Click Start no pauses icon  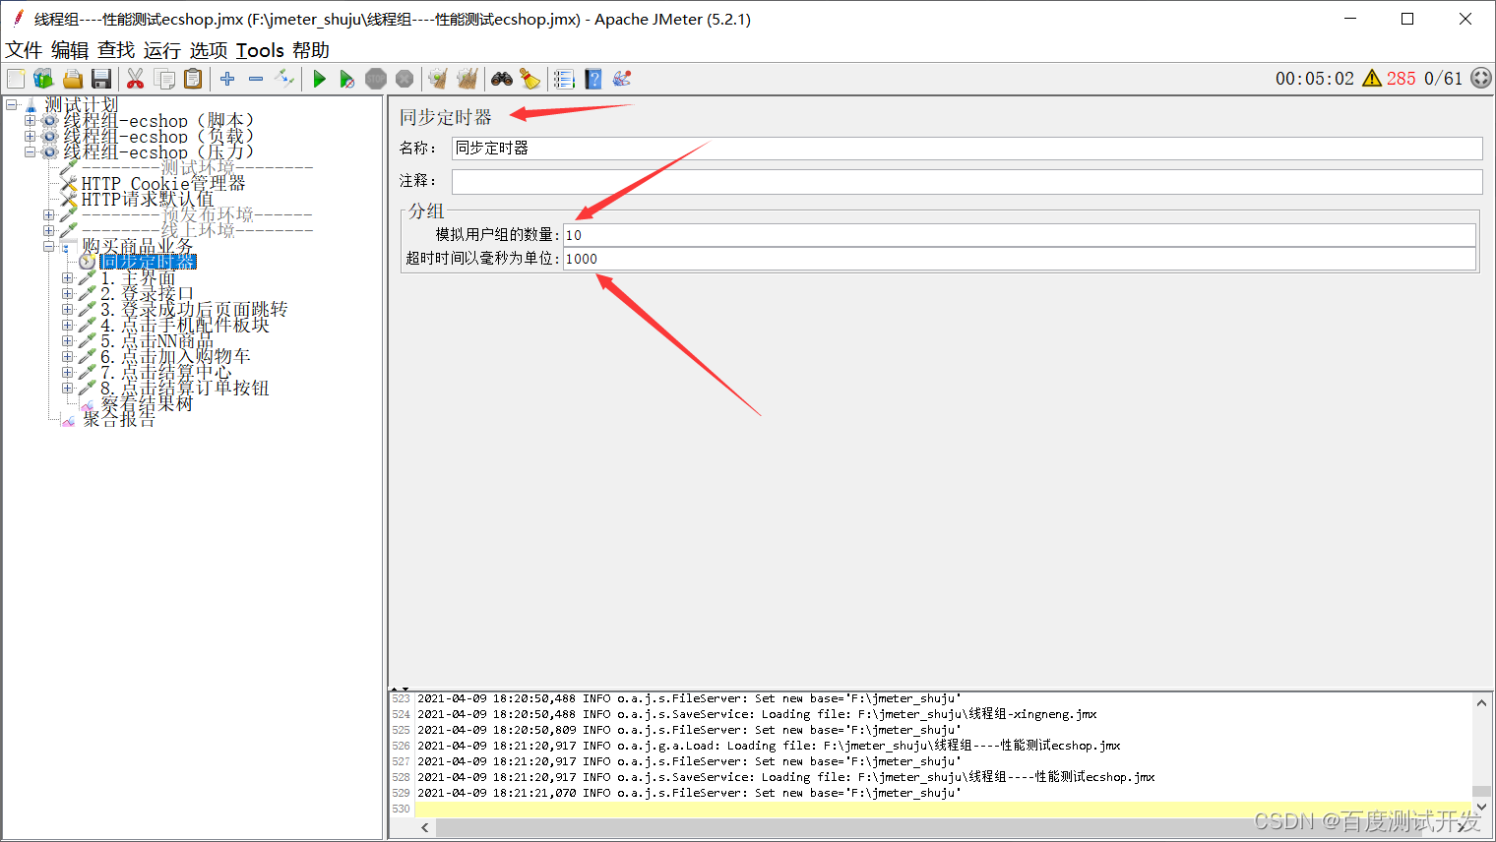[347, 79]
